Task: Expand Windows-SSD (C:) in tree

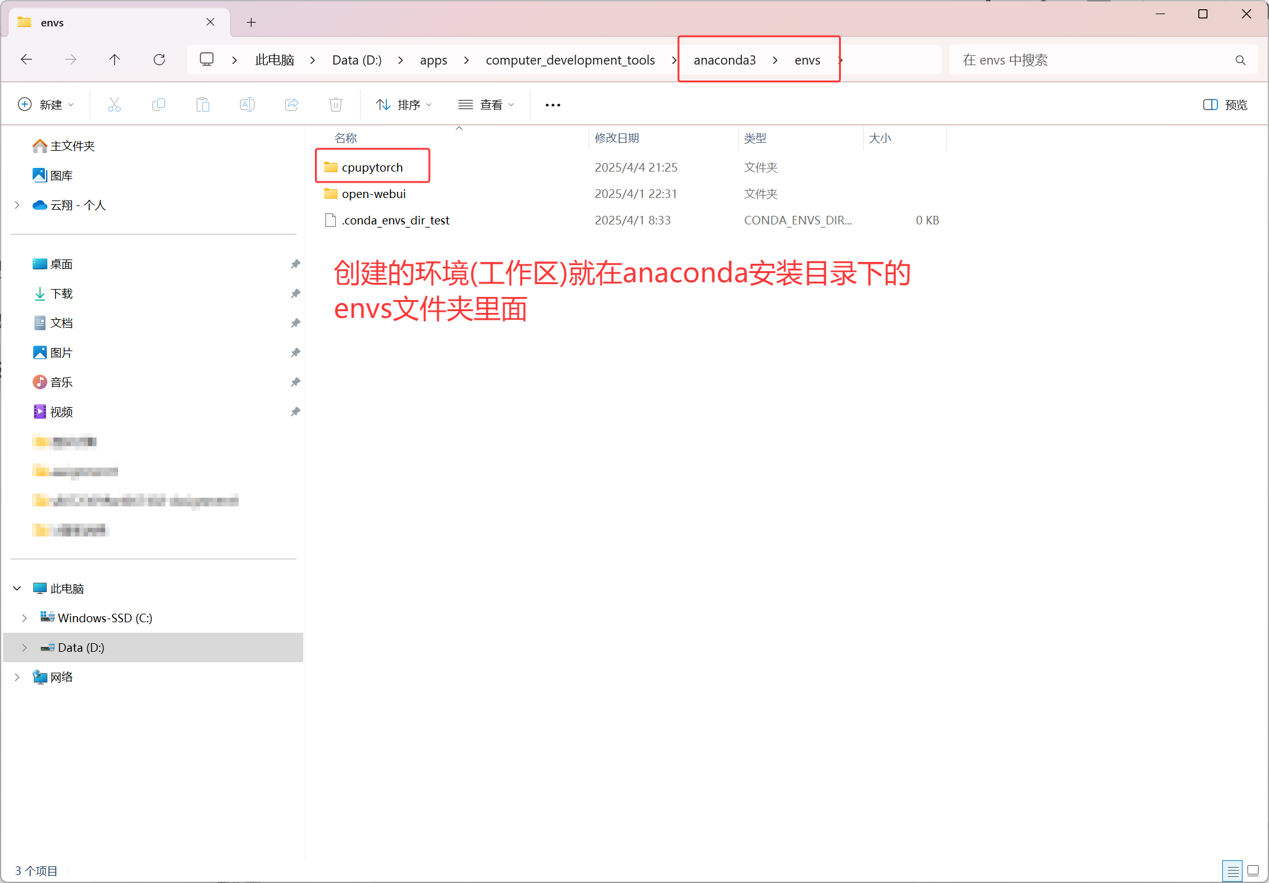Action: tap(25, 618)
